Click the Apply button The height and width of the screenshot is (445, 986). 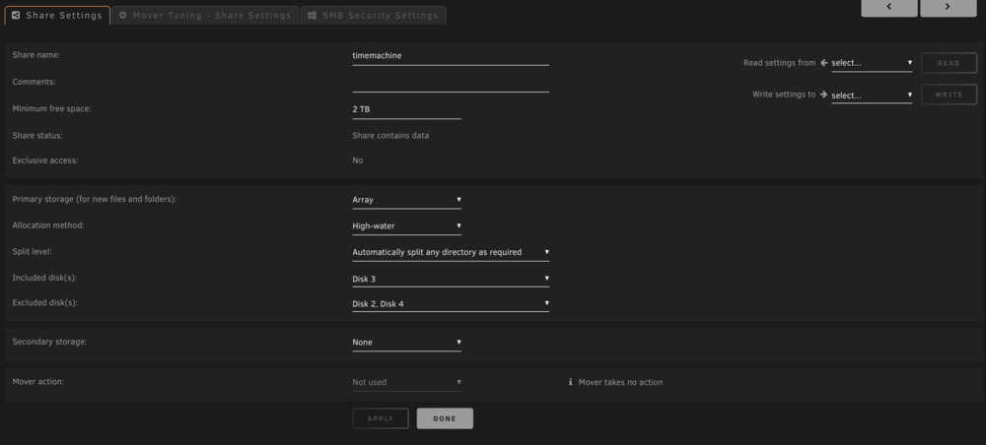point(381,418)
